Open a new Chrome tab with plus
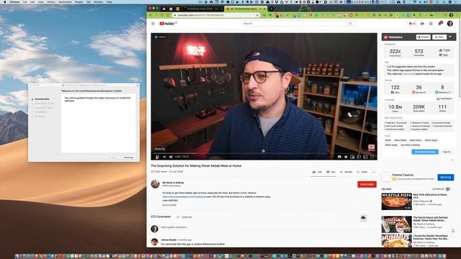Screen dimensions: 461x259 (x=271, y=9)
